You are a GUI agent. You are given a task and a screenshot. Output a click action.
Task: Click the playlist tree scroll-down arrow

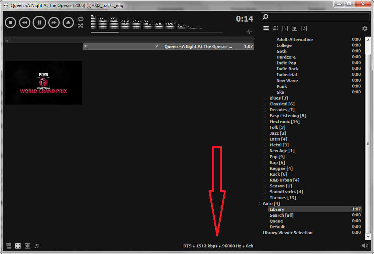pyautogui.click(x=368, y=237)
